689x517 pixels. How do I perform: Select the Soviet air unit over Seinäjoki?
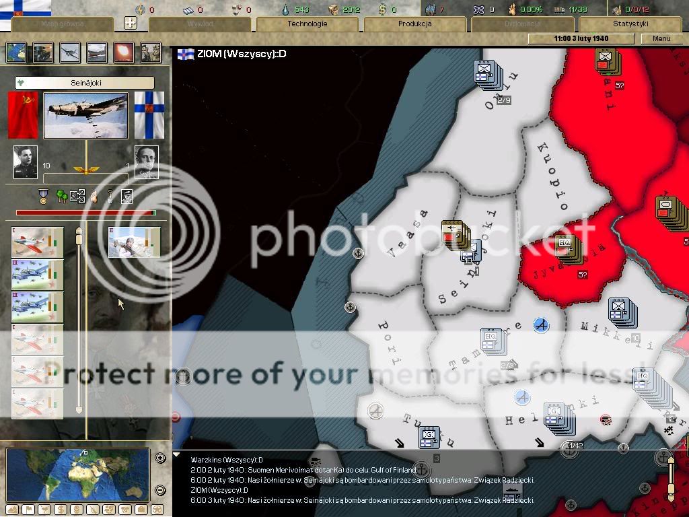click(456, 235)
